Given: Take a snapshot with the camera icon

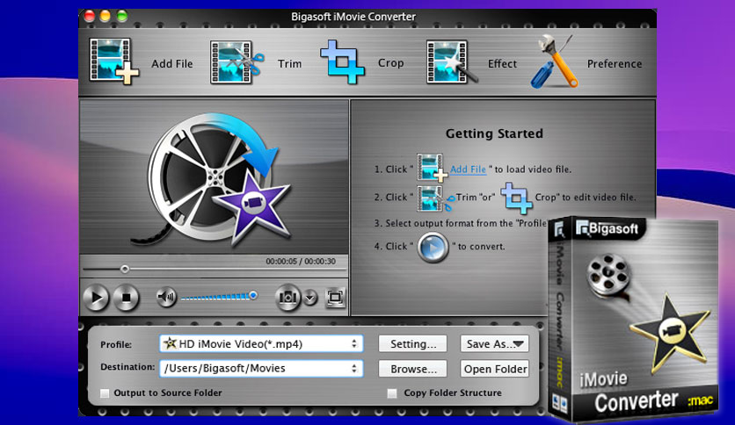Looking at the screenshot, I should click(x=287, y=297).
